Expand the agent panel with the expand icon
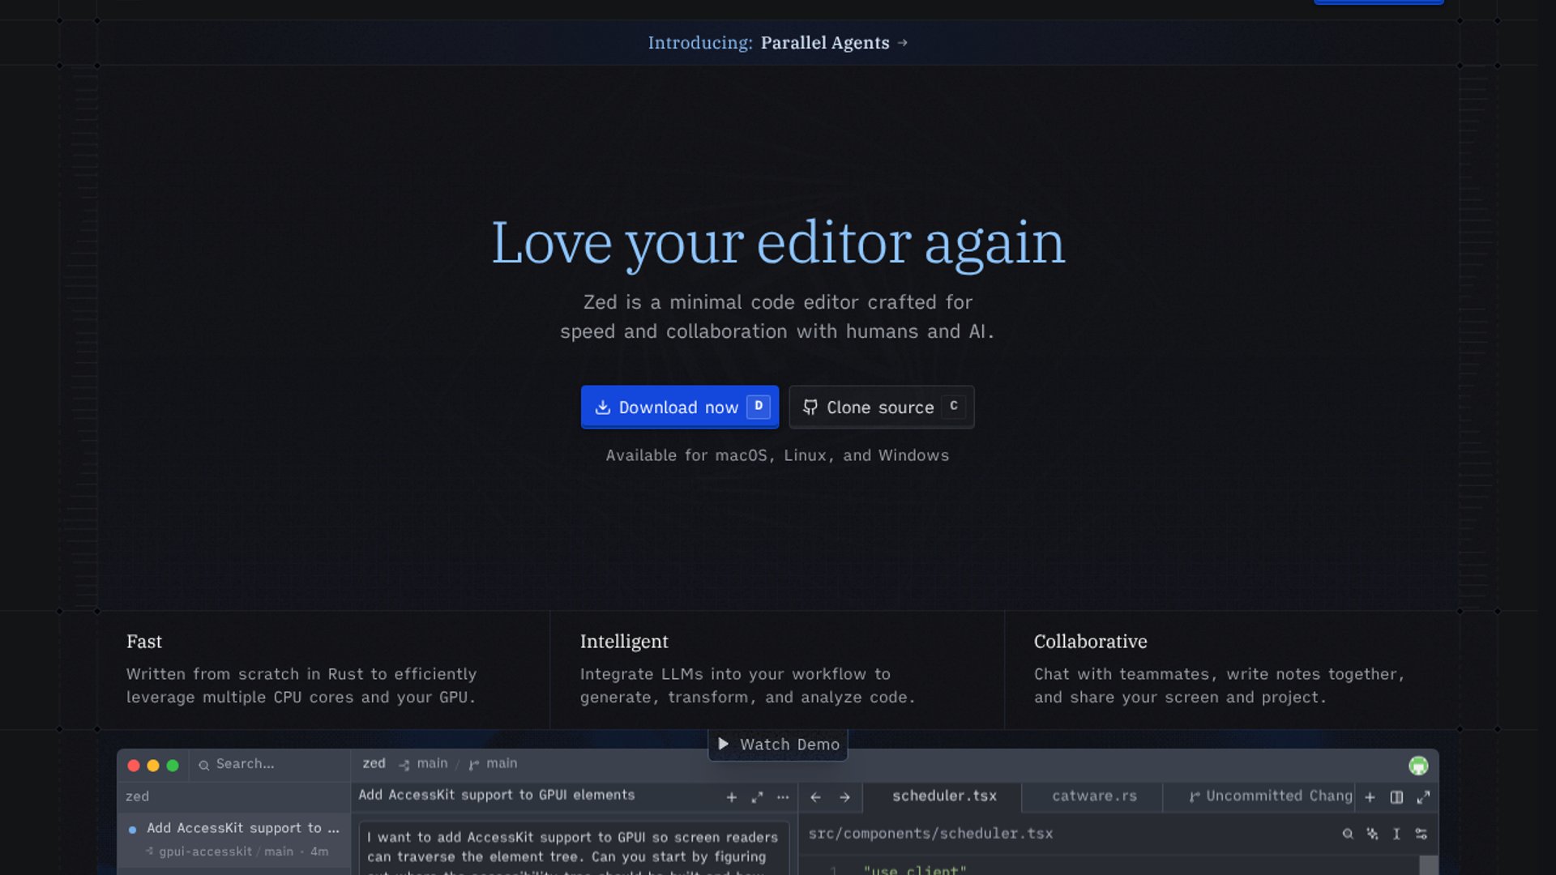 click(x=757, y=797)
